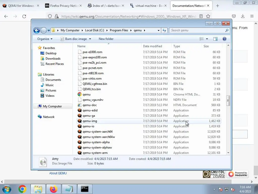
Task: Open Recent Places in navigation pane
Action: 54,64
